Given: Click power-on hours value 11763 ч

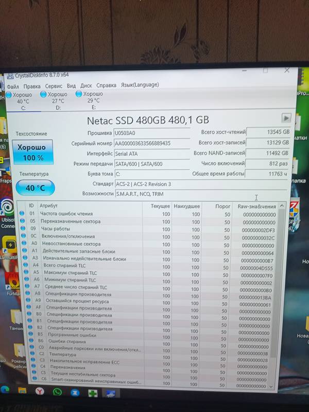Looking at the screenshot, I should coord(266,174).
